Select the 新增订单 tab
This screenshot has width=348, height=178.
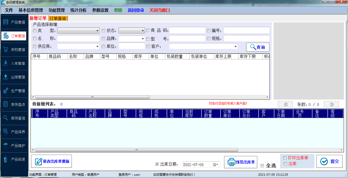pos(38,18)
